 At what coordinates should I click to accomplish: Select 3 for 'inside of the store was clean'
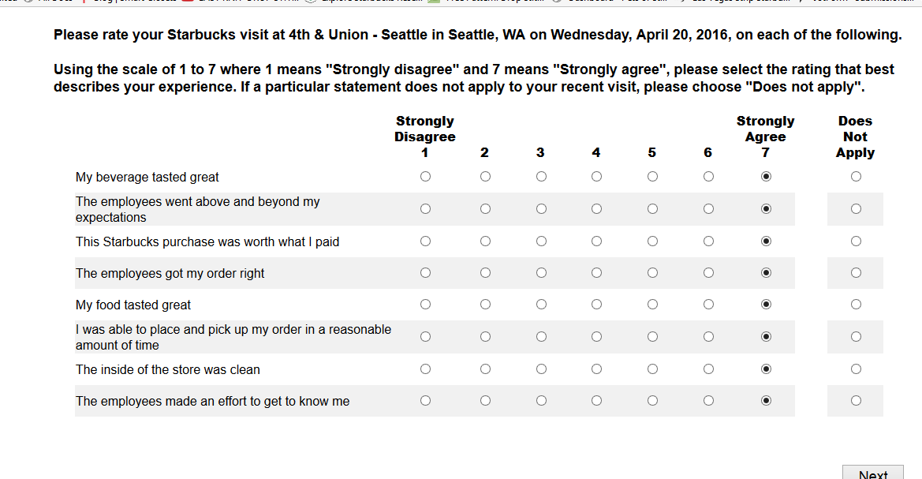[541, 369]
